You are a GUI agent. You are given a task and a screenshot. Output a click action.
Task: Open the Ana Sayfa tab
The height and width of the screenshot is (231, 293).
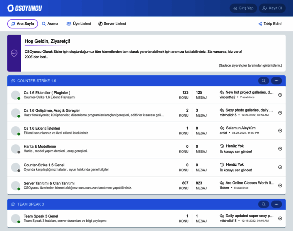point(22,24)
